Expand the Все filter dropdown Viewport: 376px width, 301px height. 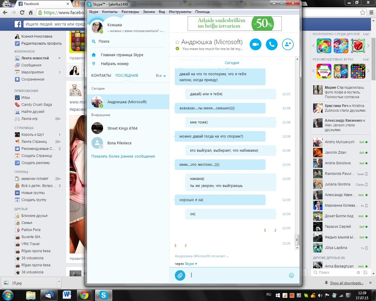coord(161,76)
